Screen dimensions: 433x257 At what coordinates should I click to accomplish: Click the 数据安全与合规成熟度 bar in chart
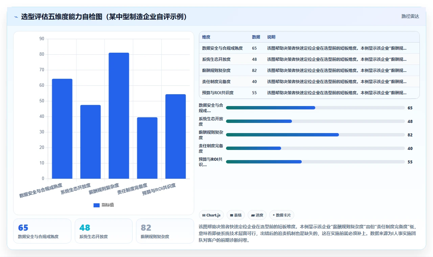62,129
